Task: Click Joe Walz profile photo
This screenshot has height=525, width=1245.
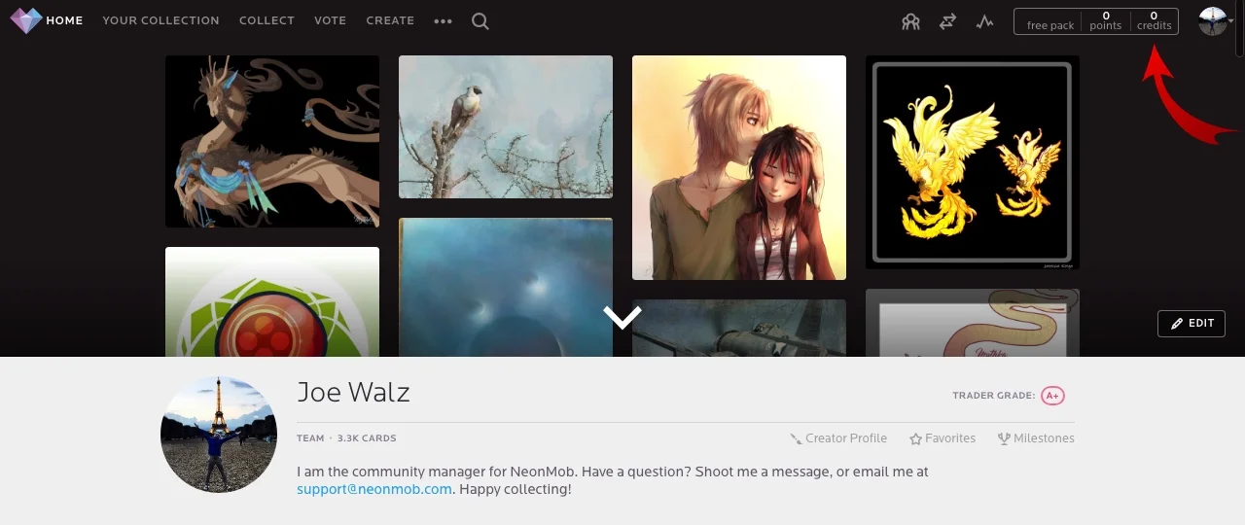Action: pos(219,435)
